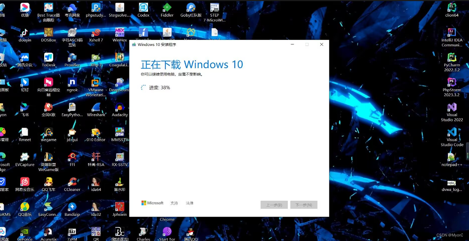Click the CoagulaLight desktop icon
469x241 pixels.
click(120, 60)
